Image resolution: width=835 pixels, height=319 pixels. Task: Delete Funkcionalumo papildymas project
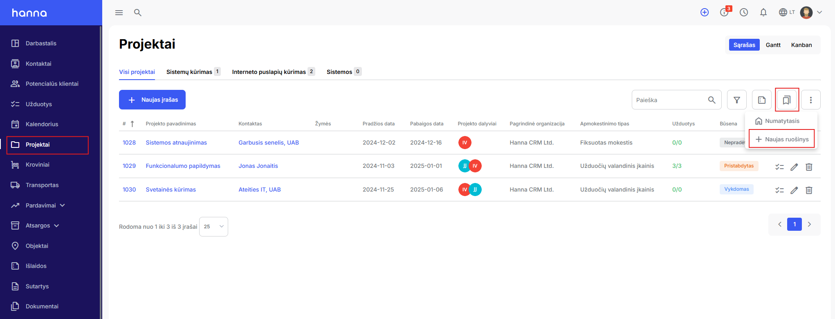(809, 167)
